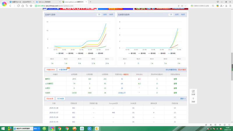Screen dimensions: 233x131
Task: Click the 顶部 back-to-top icon
Action: click(x=193, y=100)
